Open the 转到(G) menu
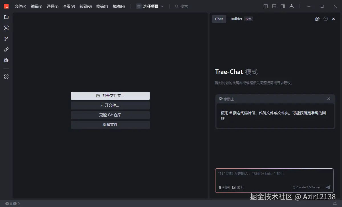 [x=85, y=6]
